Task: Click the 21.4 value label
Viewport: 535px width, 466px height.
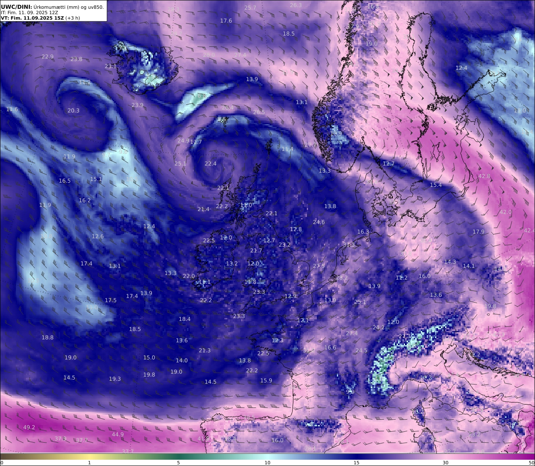Action: [204, 209]
